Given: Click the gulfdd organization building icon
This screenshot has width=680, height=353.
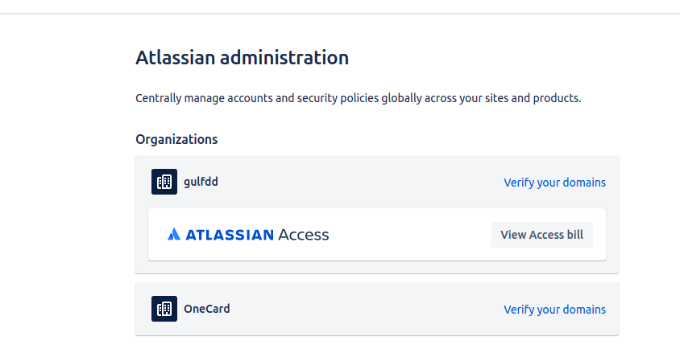Looking at the screenshot, I should [x=164, y=182].
